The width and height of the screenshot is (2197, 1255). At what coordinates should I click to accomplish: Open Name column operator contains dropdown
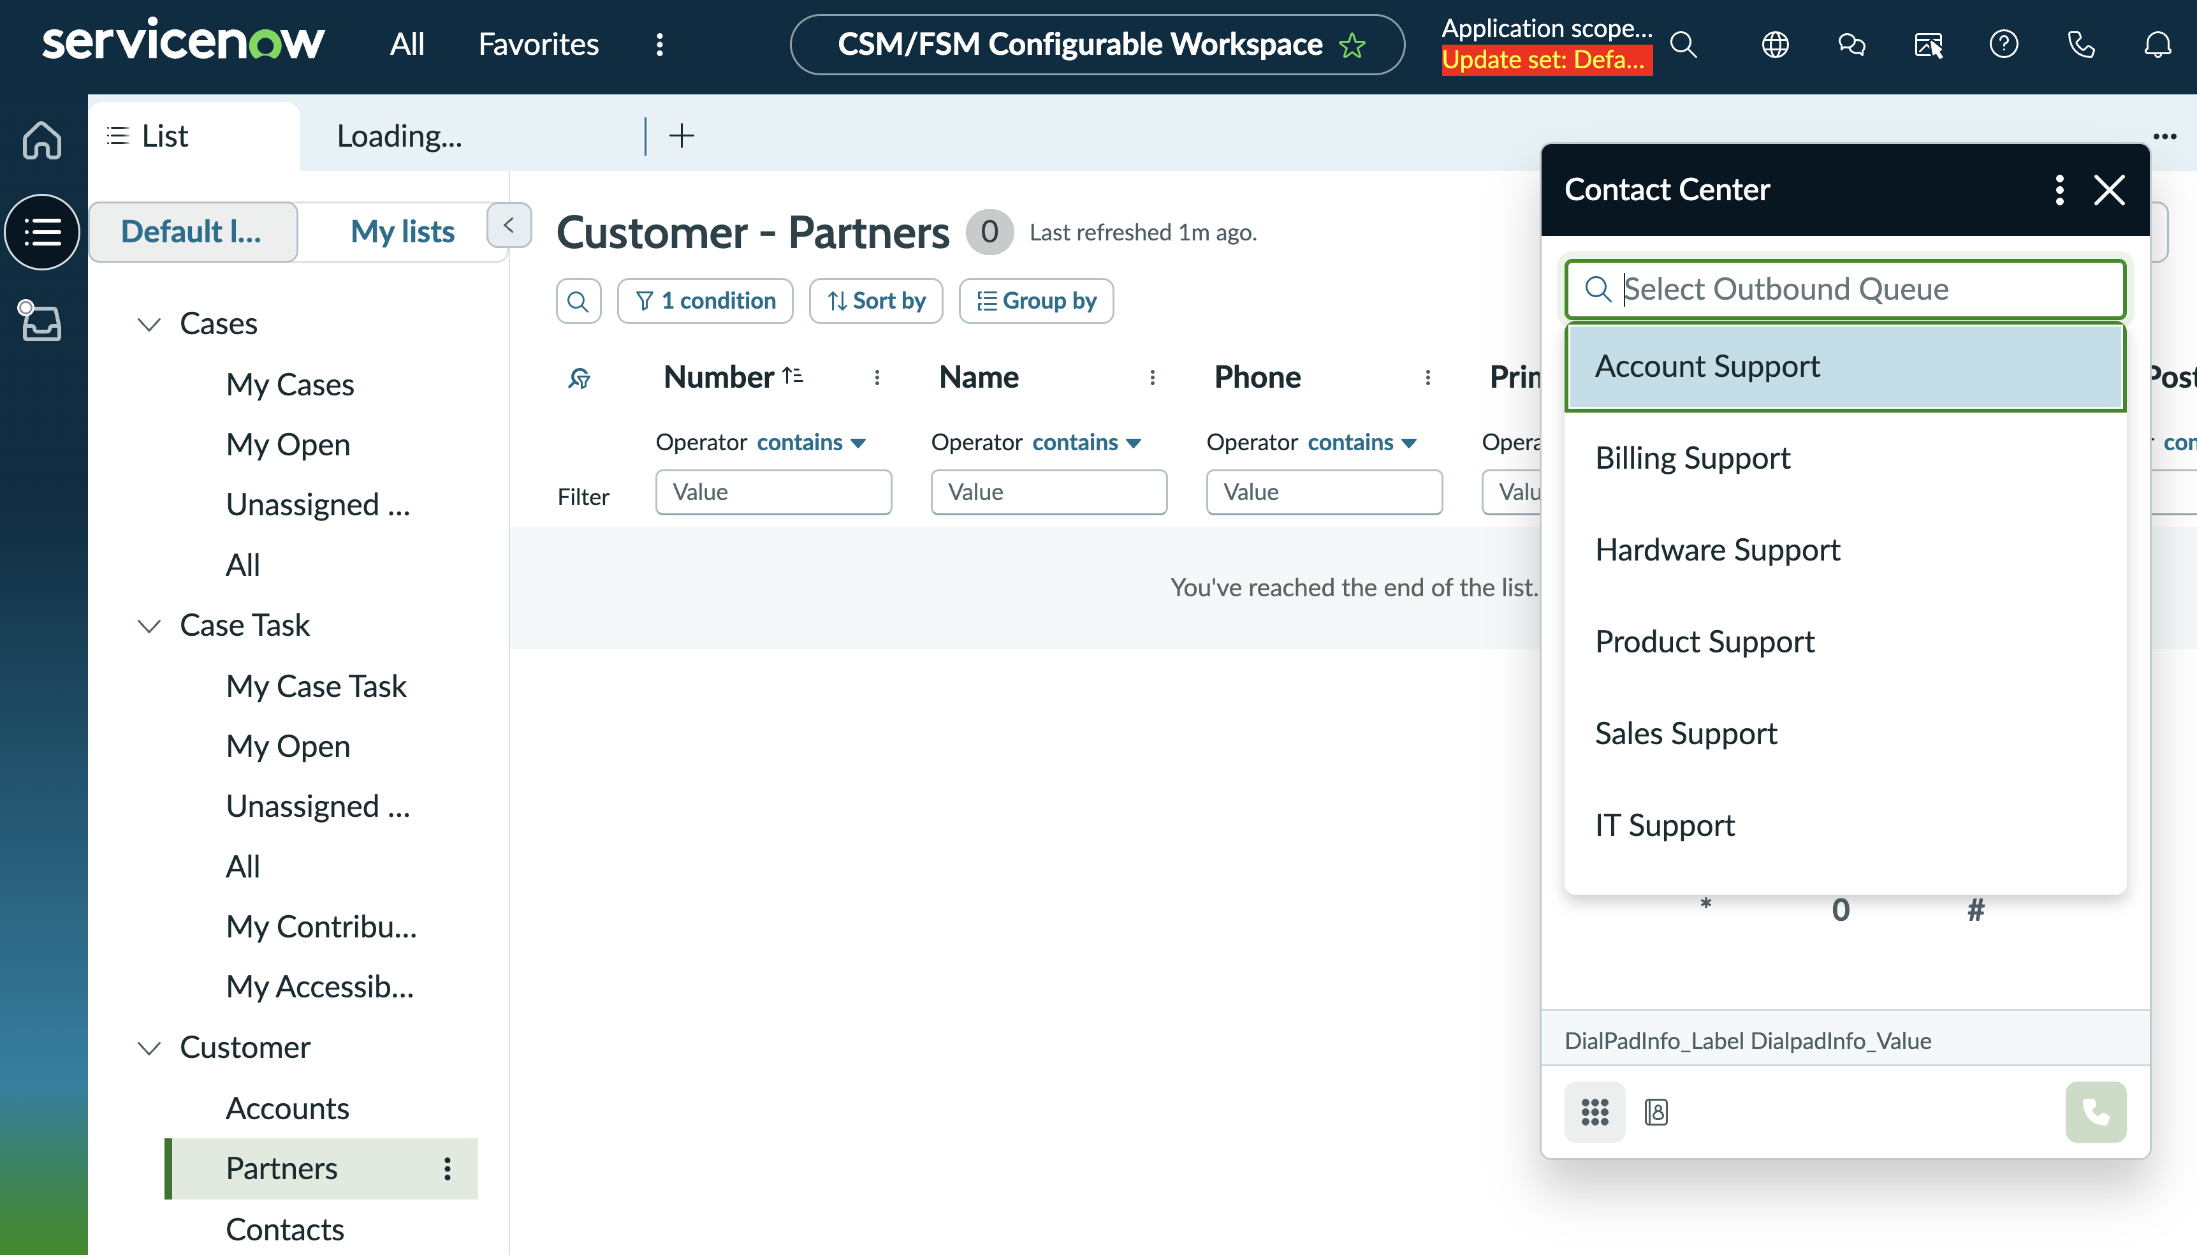pyautogui.click(x=1086, y=442)
